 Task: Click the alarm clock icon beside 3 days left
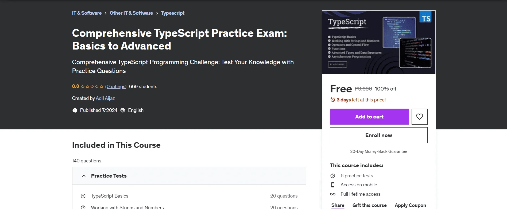[x=333, y=100]
